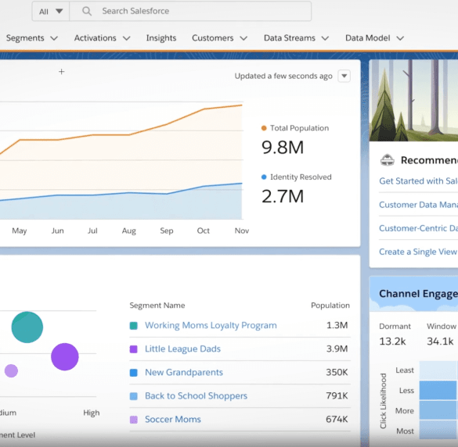Open the Customers tab
The image size is (458, 447).
[213, 38]
